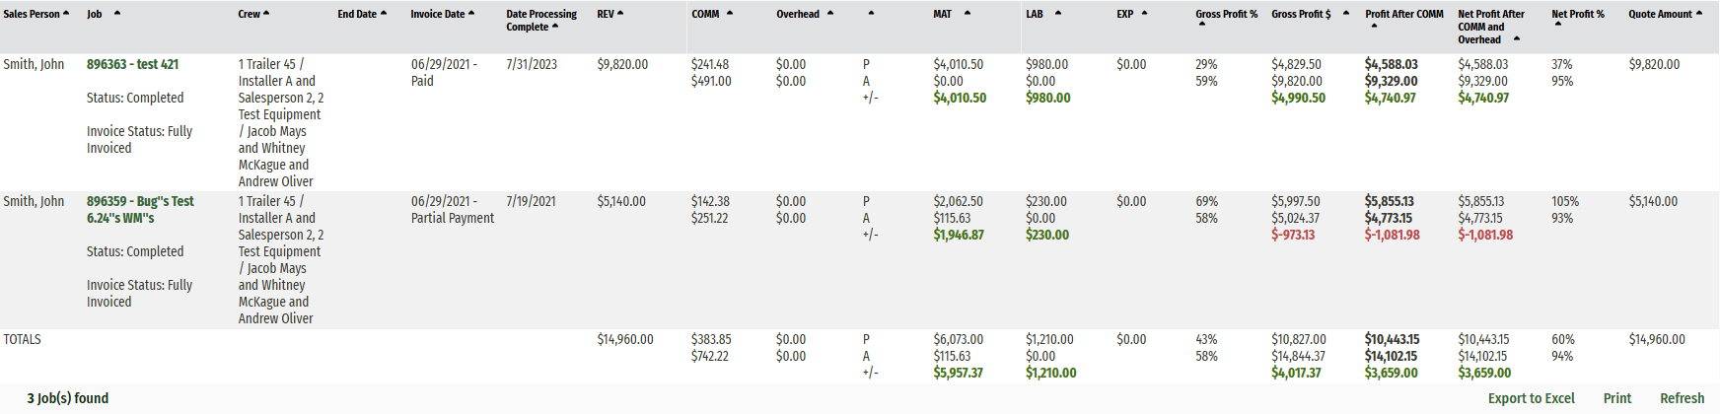Sort by Crew using its arrow icon

coord(266,14)
